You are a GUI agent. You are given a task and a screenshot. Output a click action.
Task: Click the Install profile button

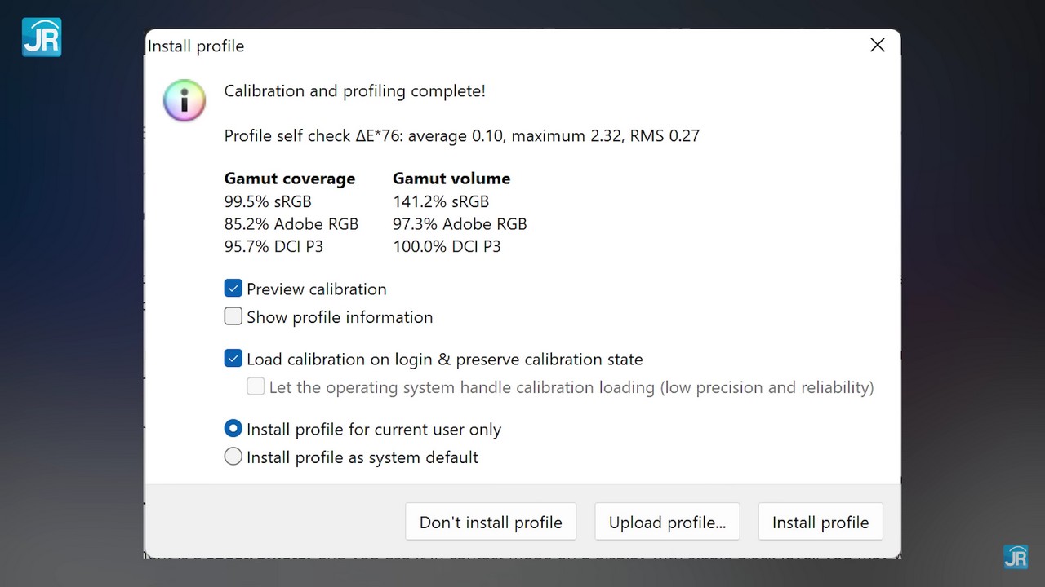click(x=820, y=522)
